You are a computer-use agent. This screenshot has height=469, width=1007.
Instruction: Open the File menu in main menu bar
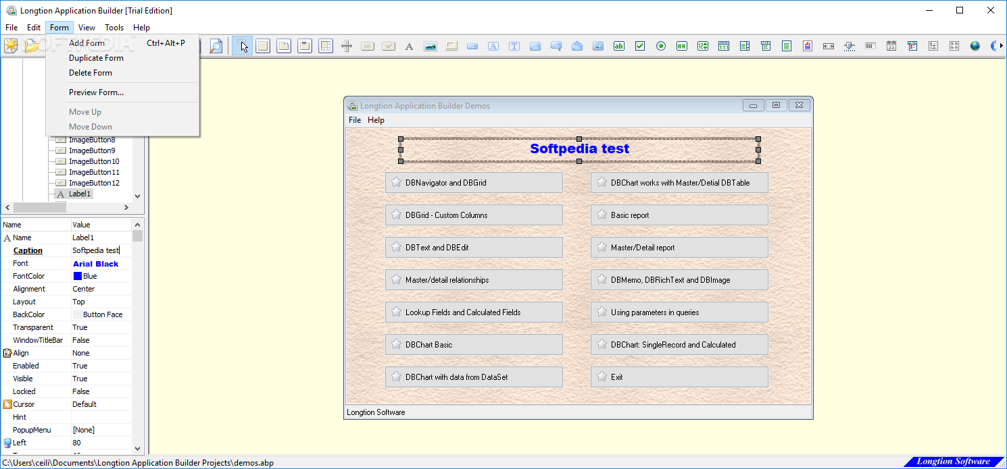tap(11, 28)
